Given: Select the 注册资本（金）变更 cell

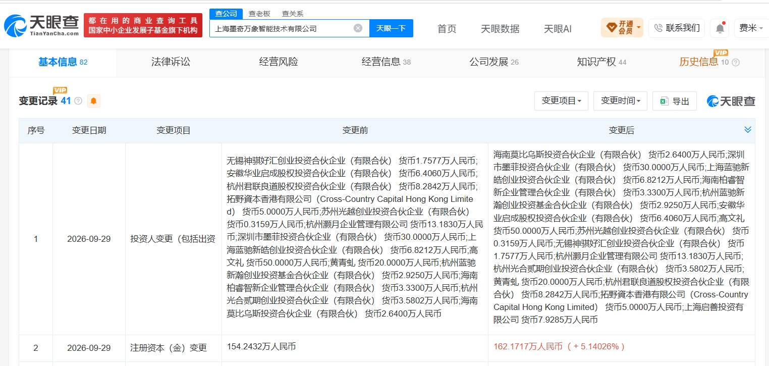Looking at the screenshot, I should point(174,348).
